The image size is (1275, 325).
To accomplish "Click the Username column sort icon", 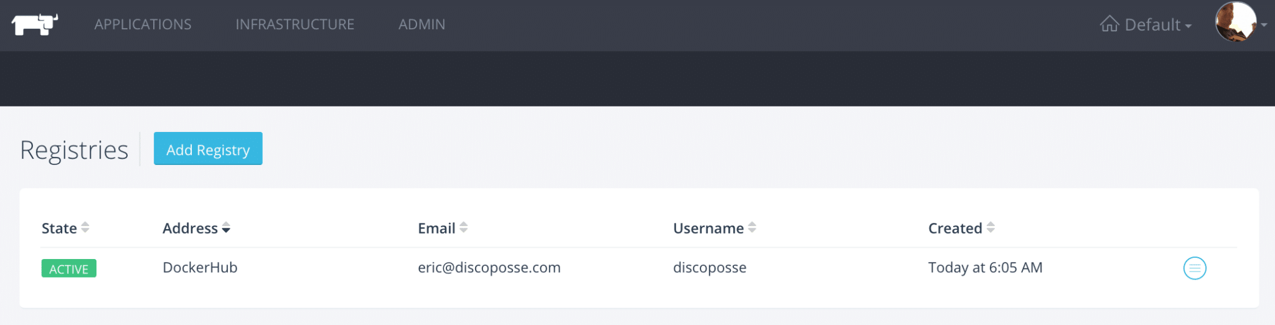I will (752, 228).
